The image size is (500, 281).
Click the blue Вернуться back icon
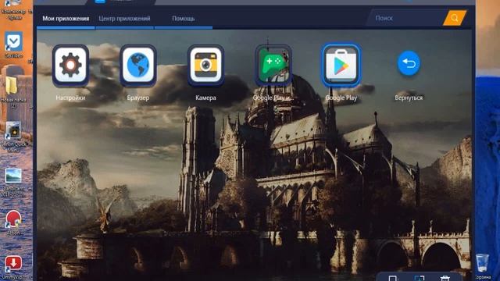[x=409, y=63]
